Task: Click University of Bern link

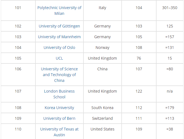Action: coord(59,118)
